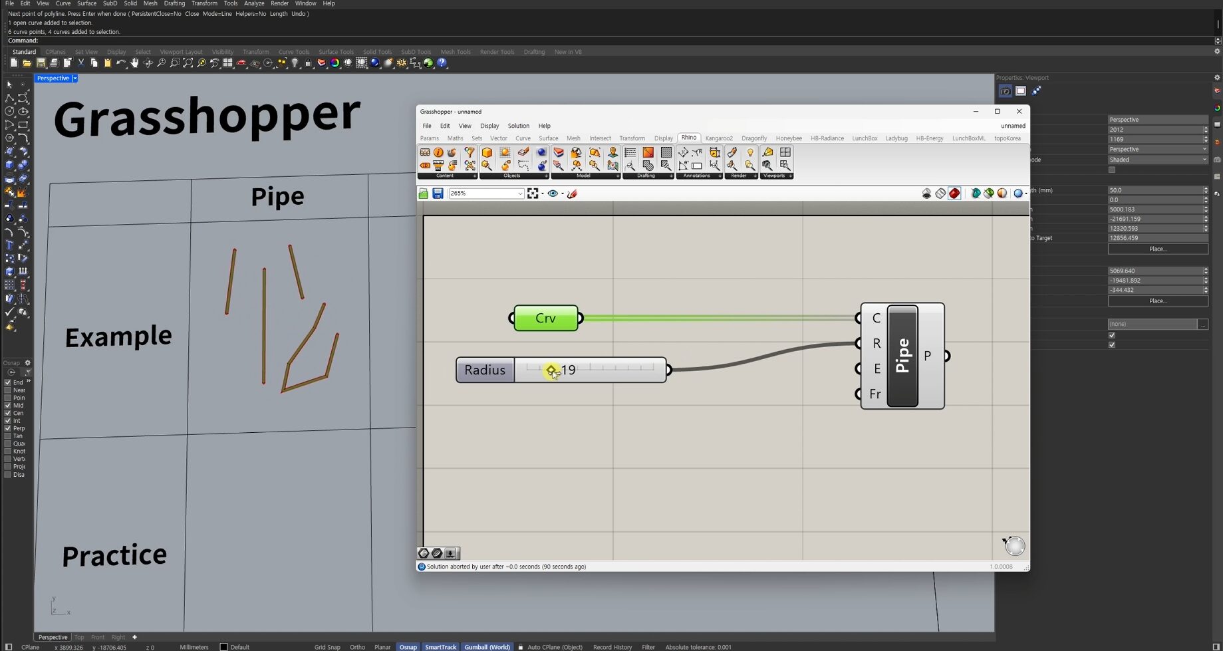Click the Cut scissors icon
The height and width of the screenshot is (651, 1223).
click(x=80, y=63)
